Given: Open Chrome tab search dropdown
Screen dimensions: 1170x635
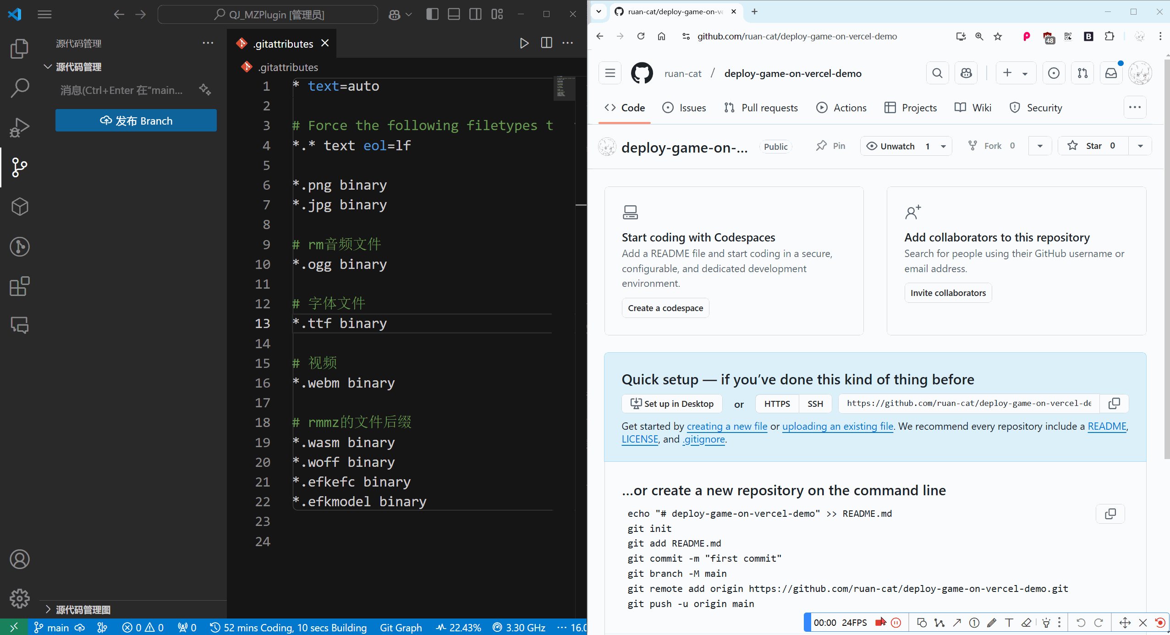Looking at the screenshot, I should (x=599, y=11).
